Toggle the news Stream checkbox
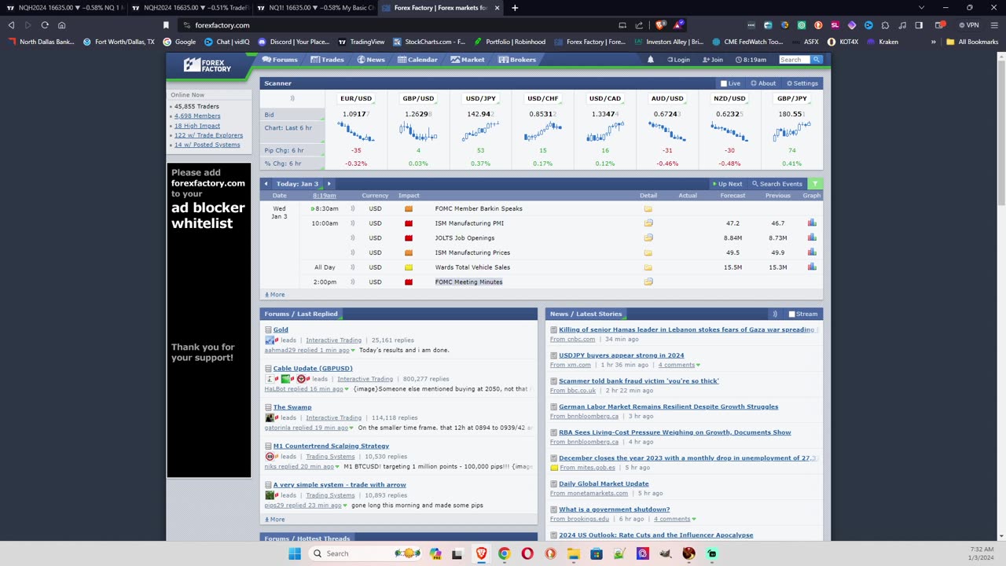This screenshot has height=566, width=1006. pyautogui.click(x=791, y=314)
